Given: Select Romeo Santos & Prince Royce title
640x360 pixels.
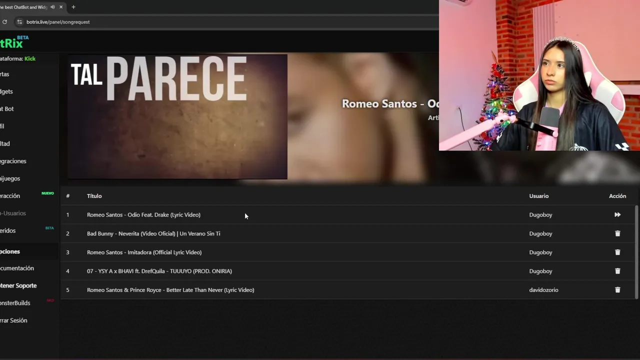Looking at the screenshot, I should [170, 290].
